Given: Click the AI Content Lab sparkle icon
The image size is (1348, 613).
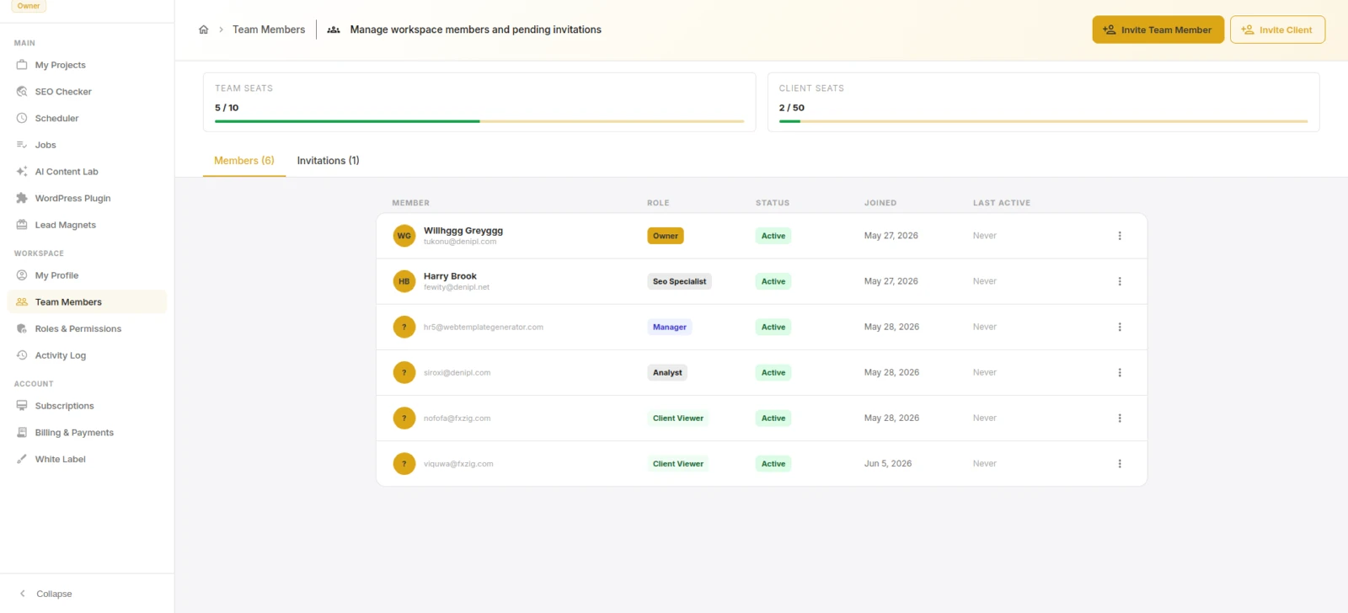Looking at the screenshot, I should coord(22,172).
